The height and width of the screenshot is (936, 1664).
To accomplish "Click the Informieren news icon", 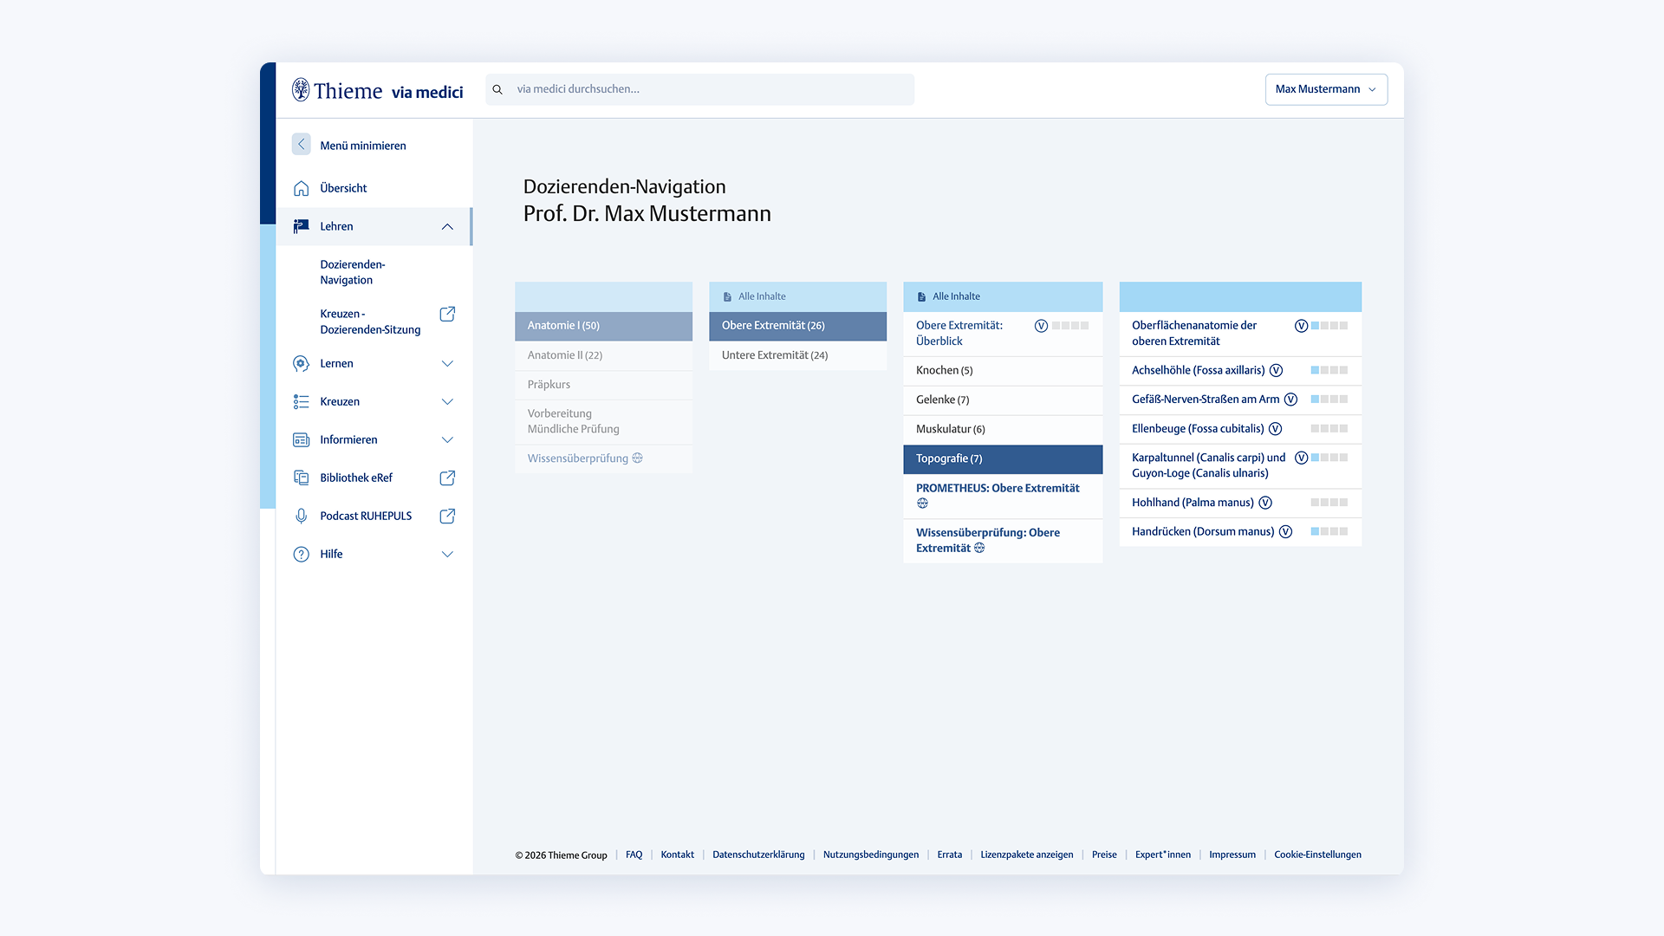I will 301,440.
